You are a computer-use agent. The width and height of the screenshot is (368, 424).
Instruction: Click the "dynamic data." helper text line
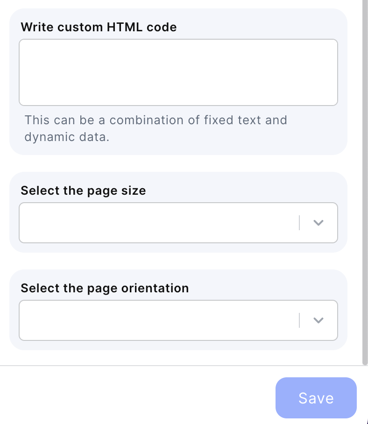coord(67,137)
